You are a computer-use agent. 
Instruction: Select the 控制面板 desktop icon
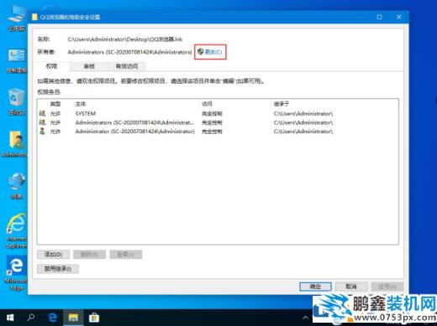point(17,61)
